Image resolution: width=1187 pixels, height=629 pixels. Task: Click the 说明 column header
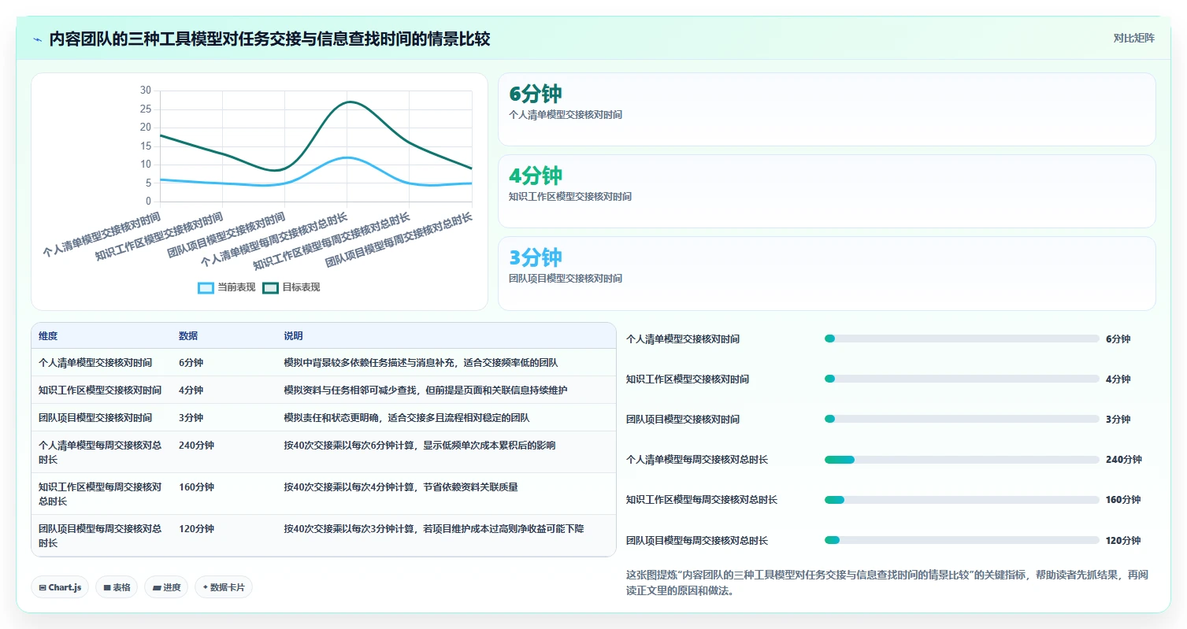[294, 336]
